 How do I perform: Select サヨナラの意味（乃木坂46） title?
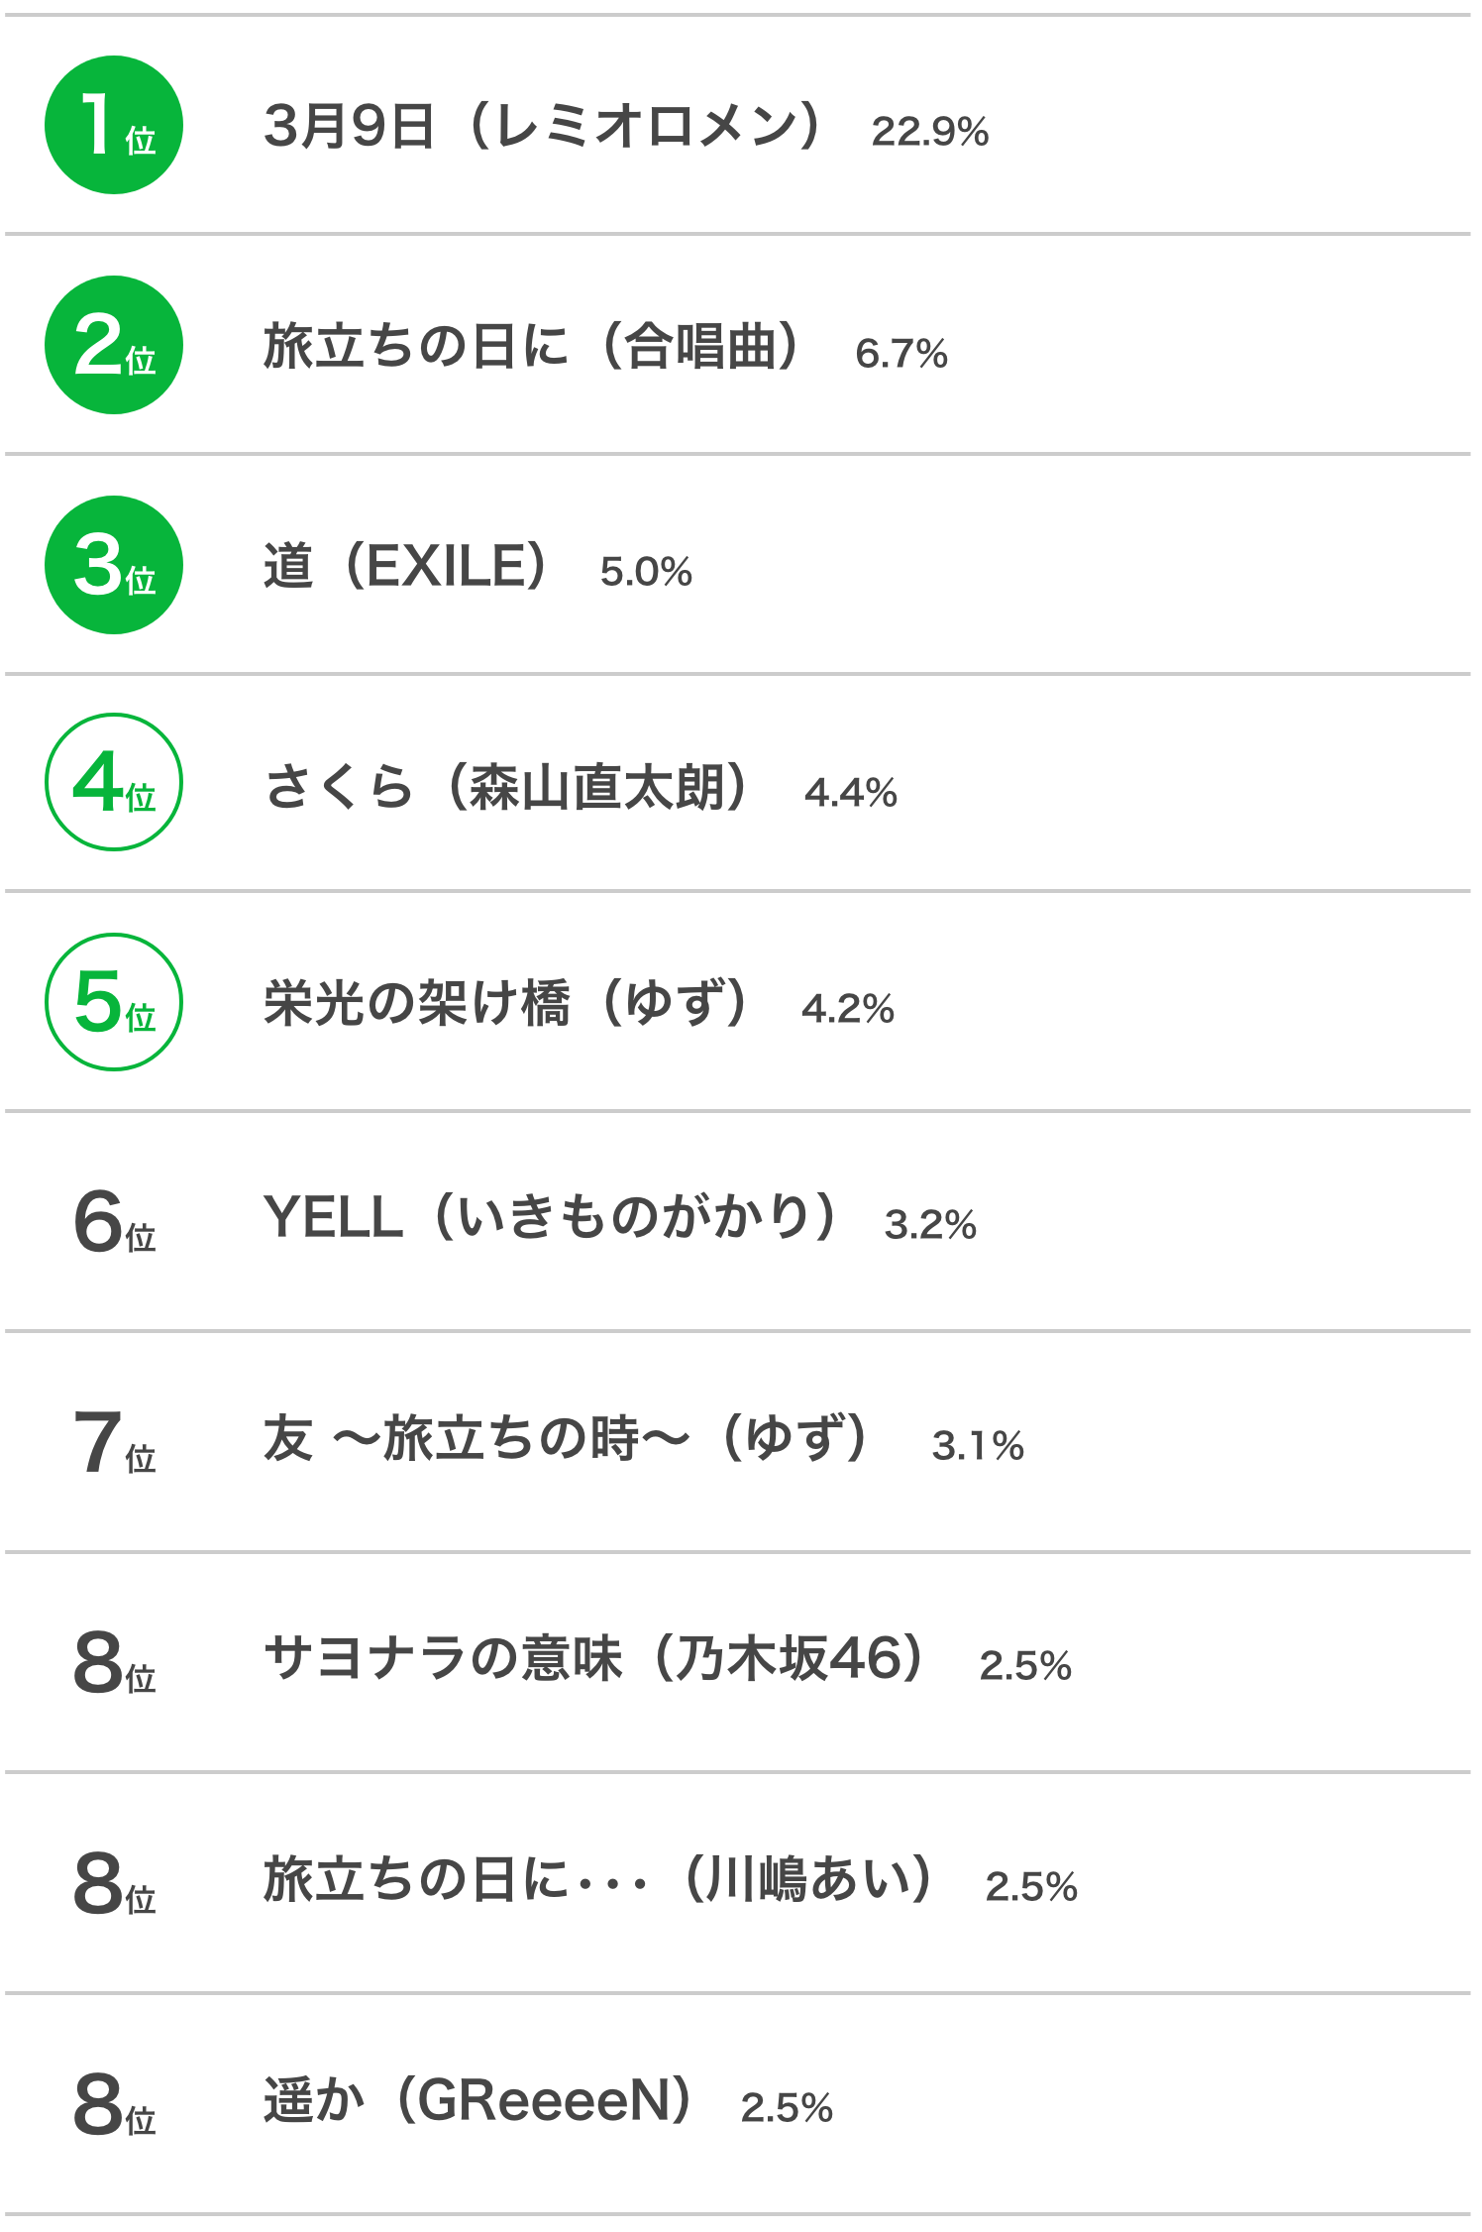click(595, 1658)
